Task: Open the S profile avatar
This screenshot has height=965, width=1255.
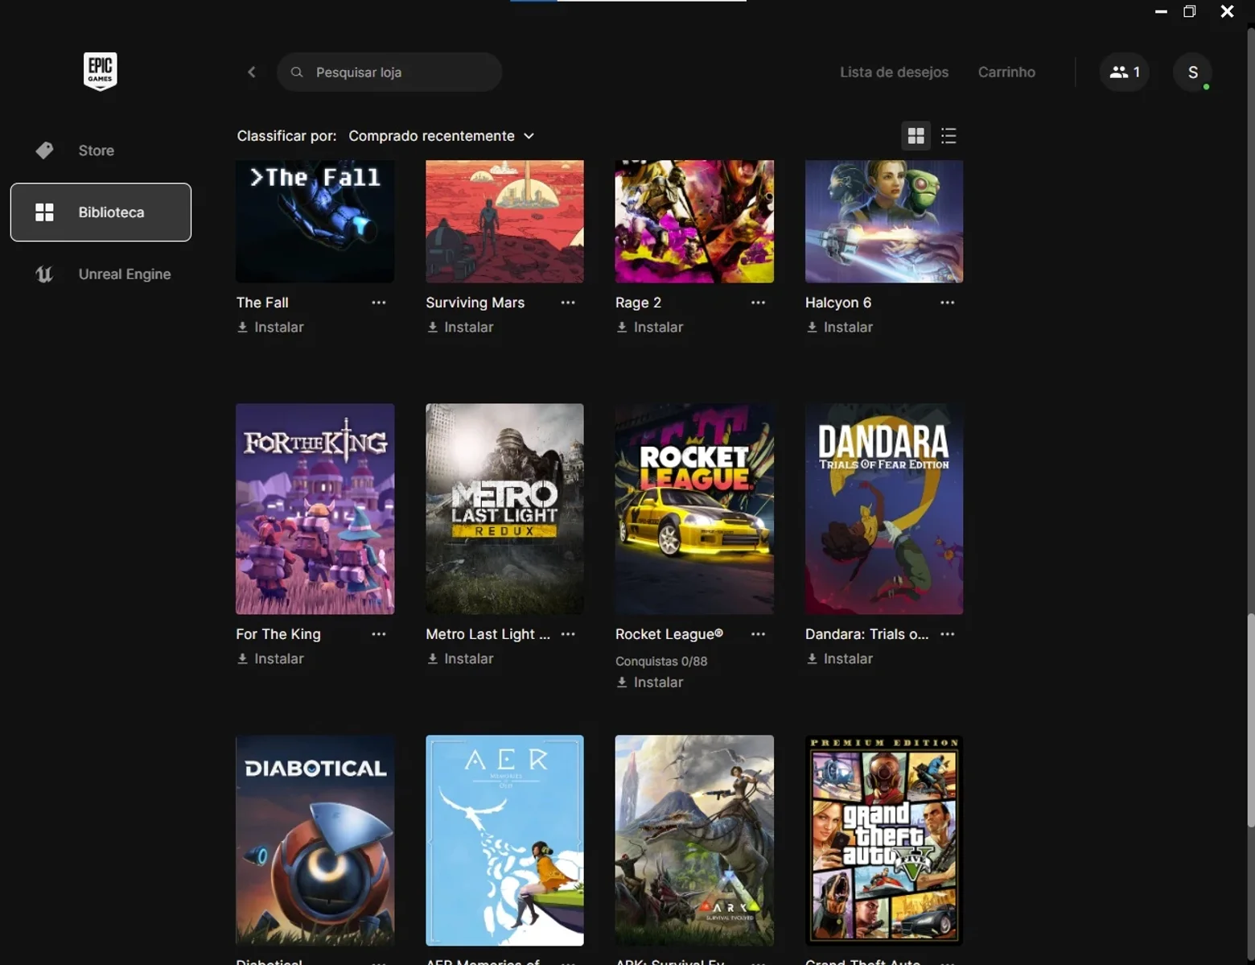Action: tap(1192, 72)
